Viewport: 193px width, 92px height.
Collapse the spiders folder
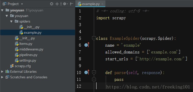coord(11,22)
